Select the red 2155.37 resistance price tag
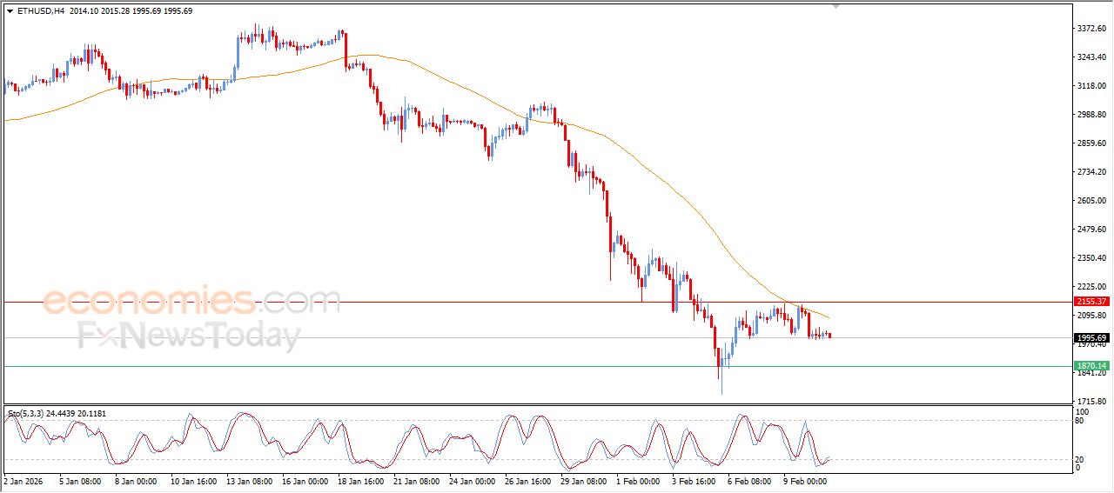The height and width of the screenshot is (493, 1114). 1091,302
